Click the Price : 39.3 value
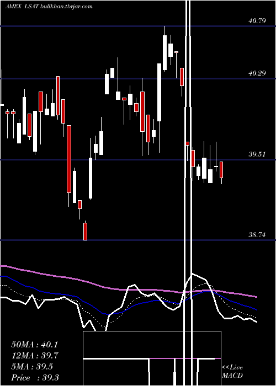Viewport: 276px width, 386px height. pyautogui.click(x=35, y=377)
